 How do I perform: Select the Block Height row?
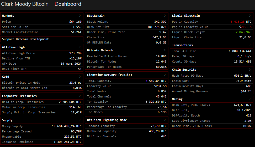127,22
